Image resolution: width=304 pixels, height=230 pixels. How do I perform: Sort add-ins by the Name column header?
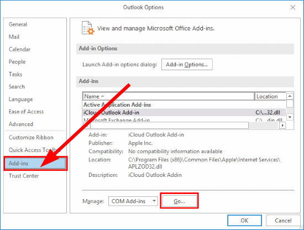click(168, 96)
